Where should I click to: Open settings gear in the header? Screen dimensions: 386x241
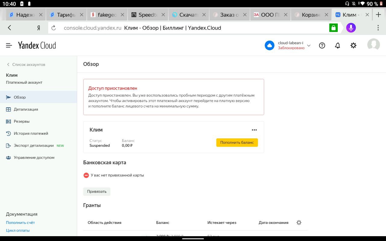click(353, 45)
